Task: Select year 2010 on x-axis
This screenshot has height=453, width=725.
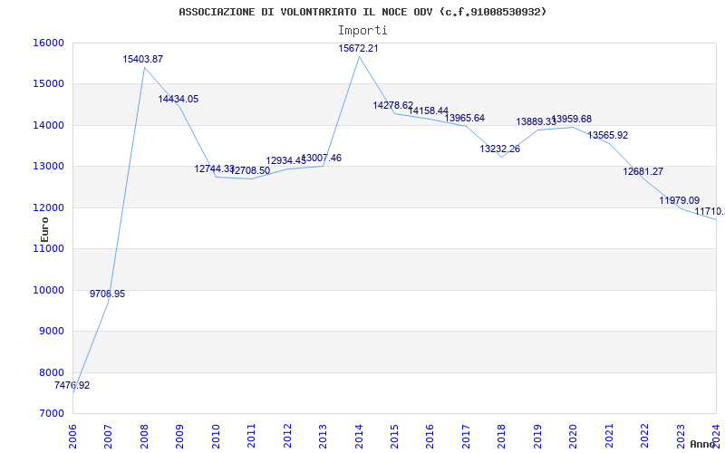Action: [x=216, y=432]
